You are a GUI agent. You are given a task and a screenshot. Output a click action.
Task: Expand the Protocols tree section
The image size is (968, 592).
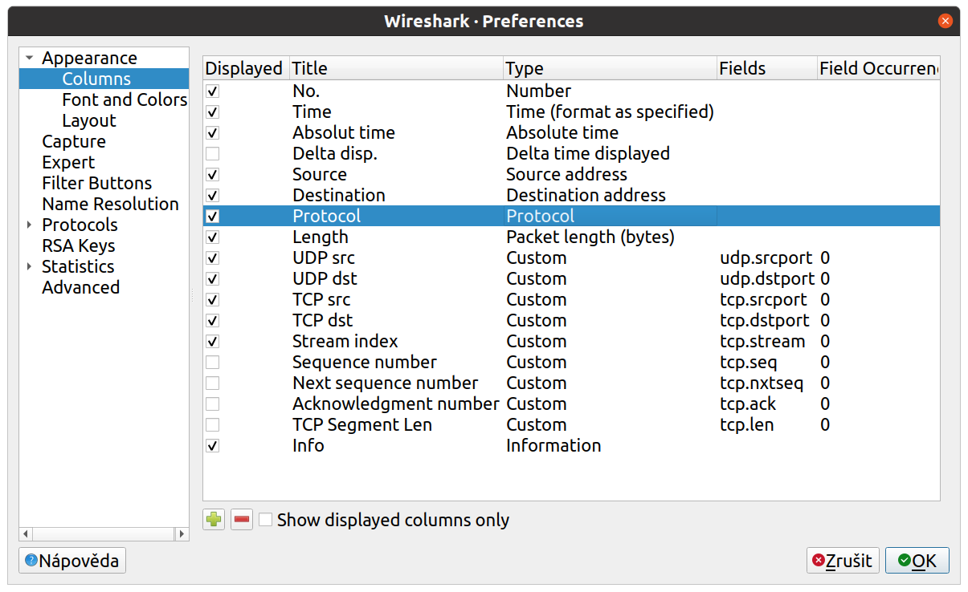click(x=30, y=225)
